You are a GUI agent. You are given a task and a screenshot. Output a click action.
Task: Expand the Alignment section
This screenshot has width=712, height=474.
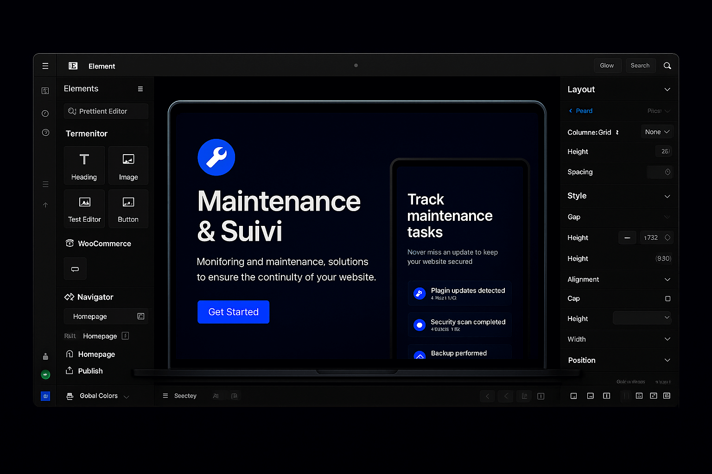pyautogui.click(x=667, y=280)
